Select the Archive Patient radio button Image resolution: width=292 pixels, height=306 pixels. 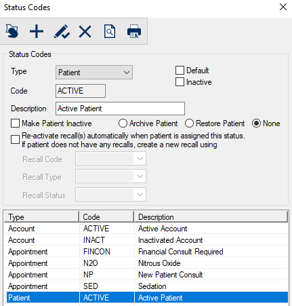tap(123, 123)
